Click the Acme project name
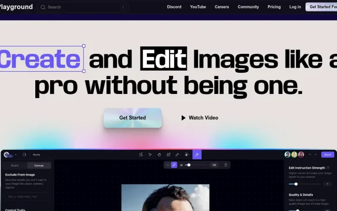Image resolution: width=337 pixels, height=211 pixels. (x=36, y=155)
